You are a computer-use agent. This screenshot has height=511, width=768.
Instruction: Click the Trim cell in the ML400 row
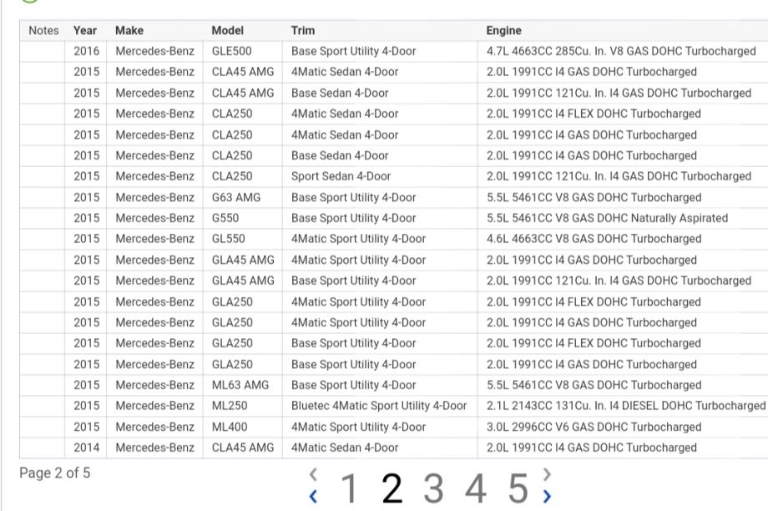380,427
